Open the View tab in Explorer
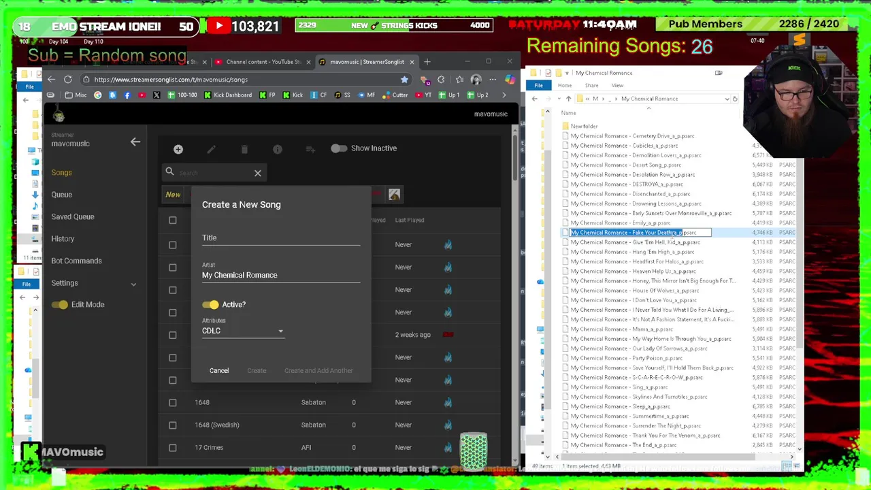 (617, 86)
